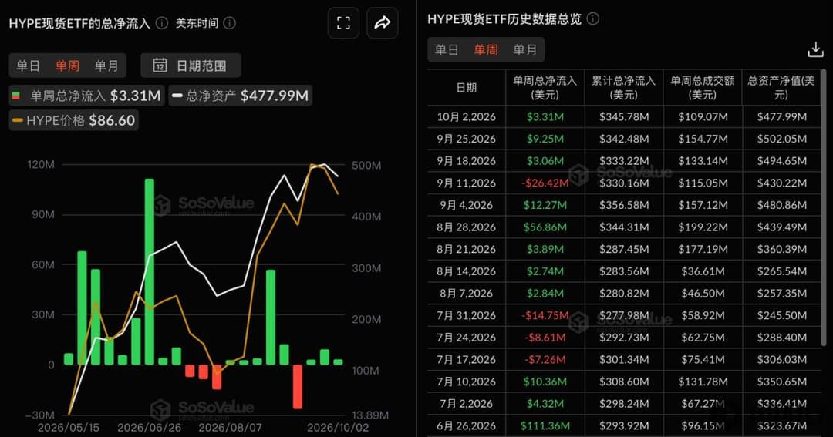Select 单日 tab in the history table

click(447, 50)
